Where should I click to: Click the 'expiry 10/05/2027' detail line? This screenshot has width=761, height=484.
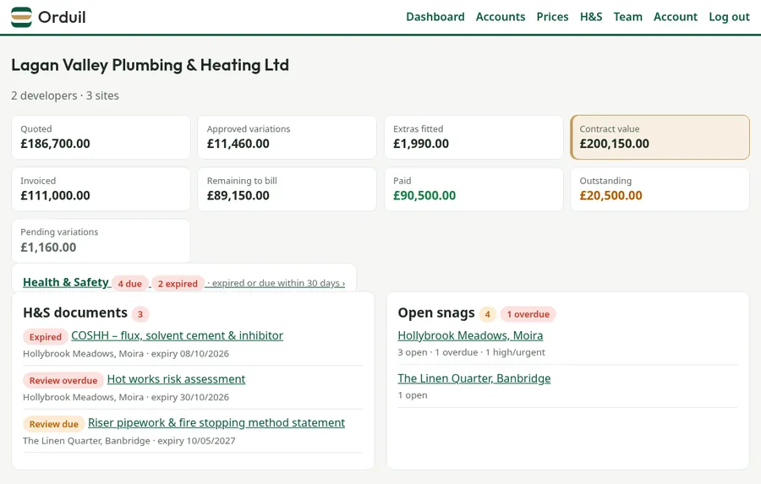click(129, 441)
